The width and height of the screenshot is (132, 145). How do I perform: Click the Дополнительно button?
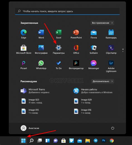coord(102,81)
